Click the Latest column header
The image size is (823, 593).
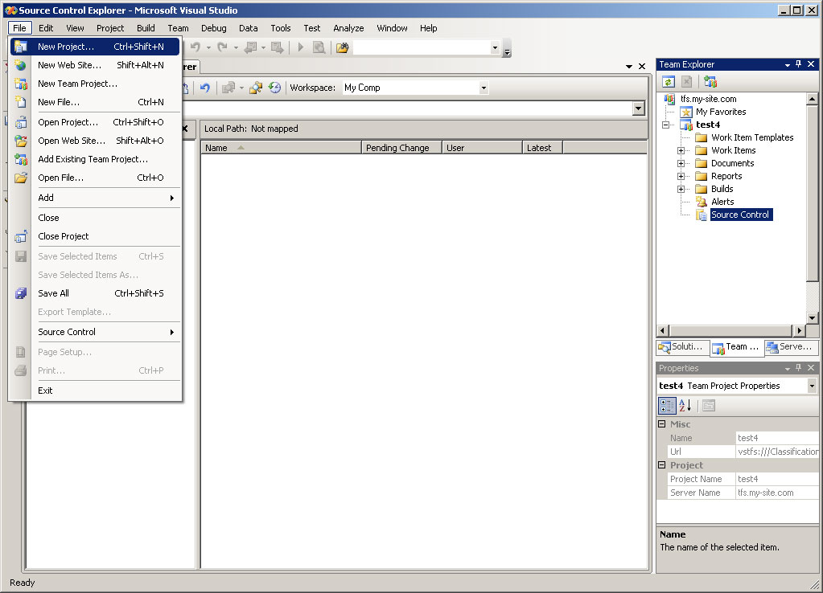(543, 148)
